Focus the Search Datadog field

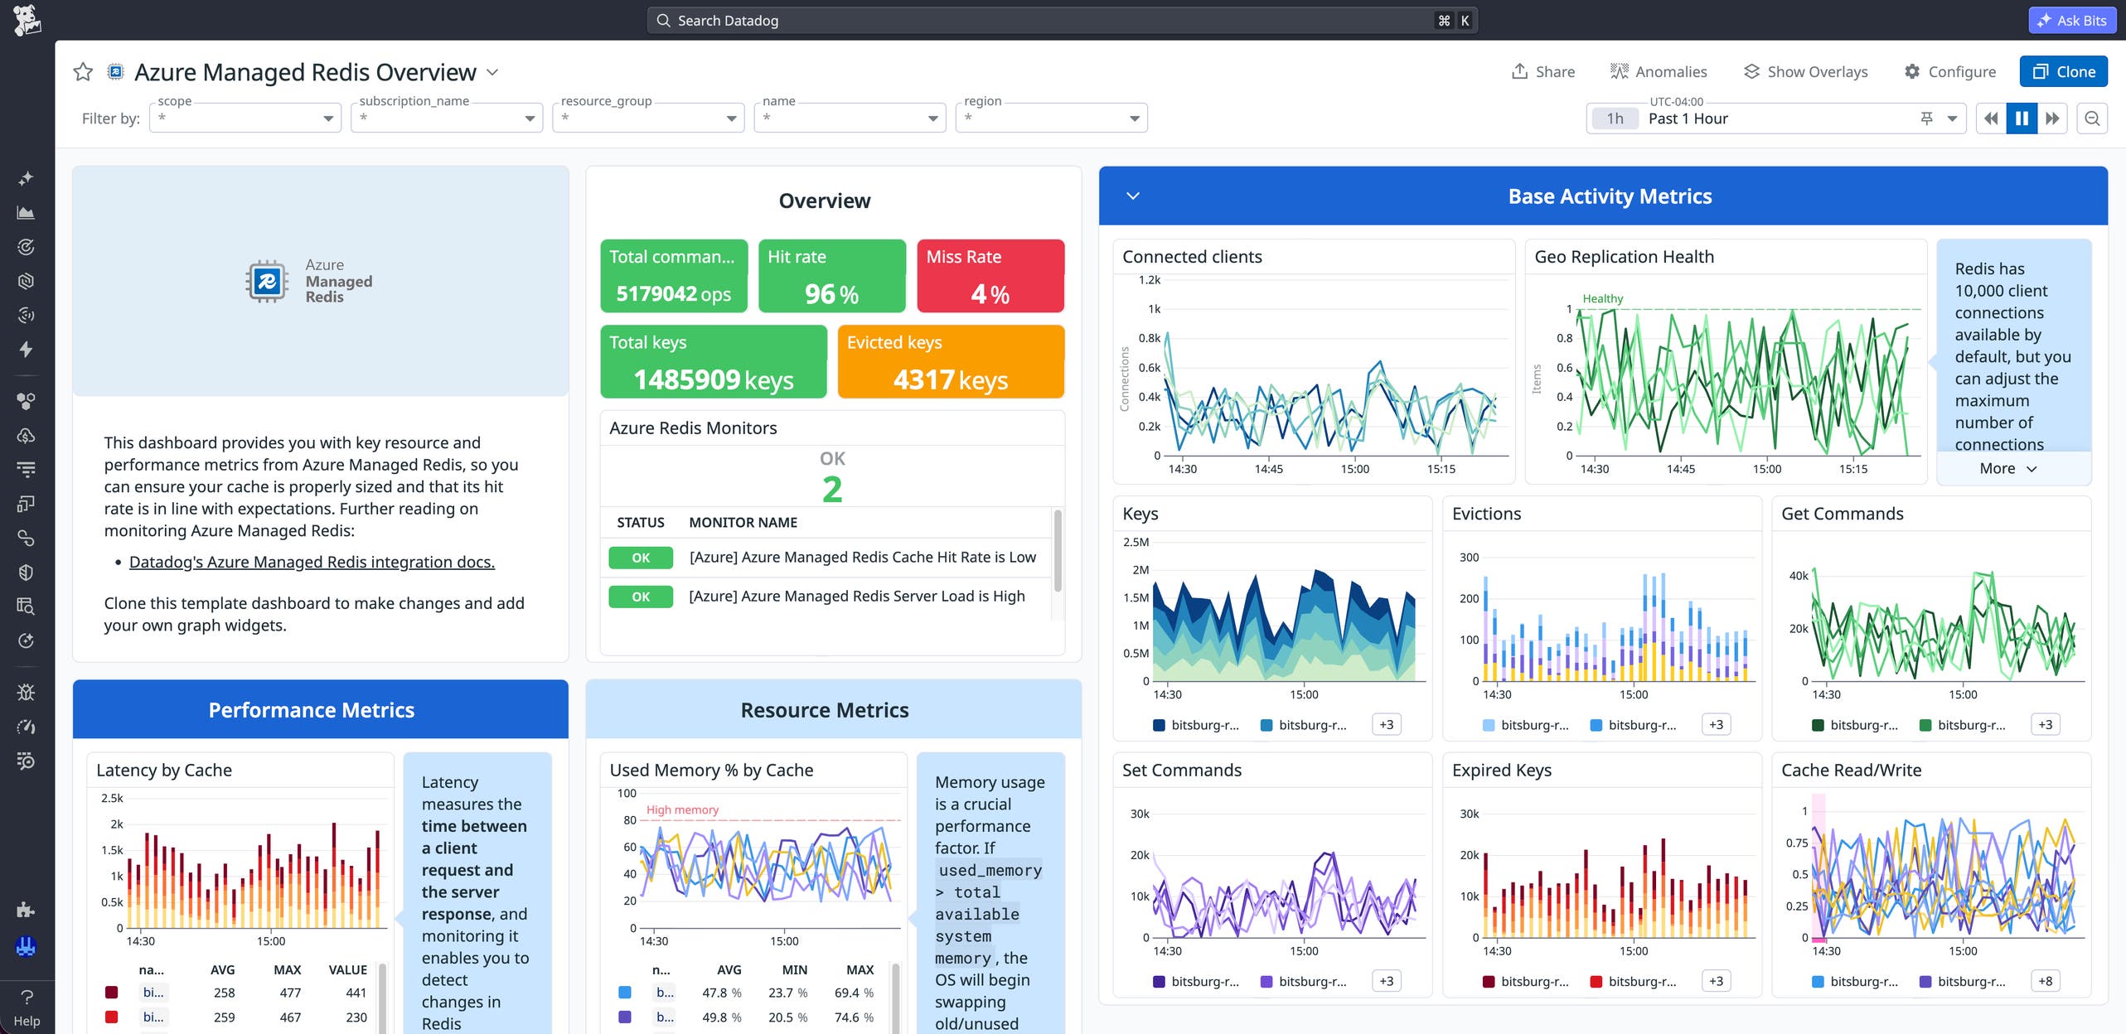click(1062, 21)
